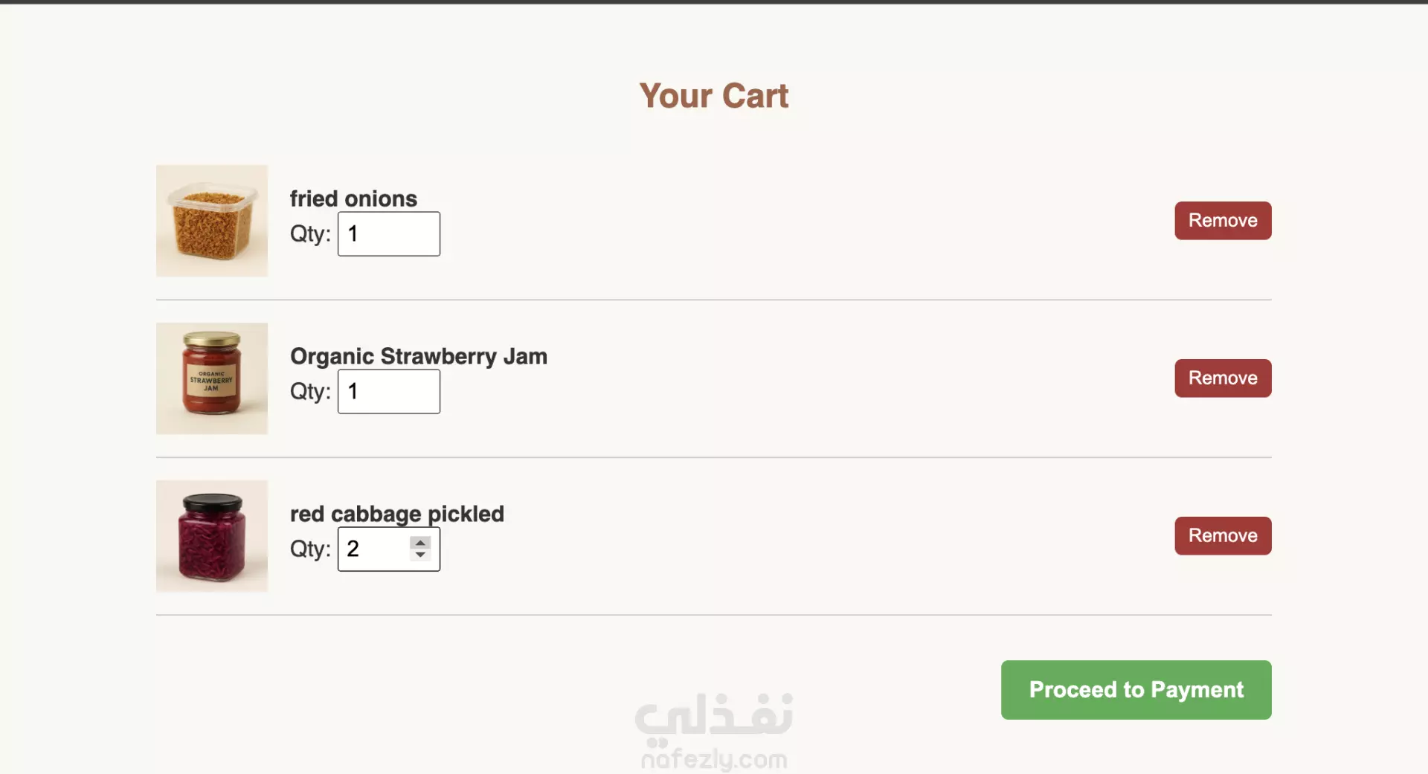Decrease red cabbage quantity with down arrow
This screenshot has width=1428, height=774.
click(420, 555)
